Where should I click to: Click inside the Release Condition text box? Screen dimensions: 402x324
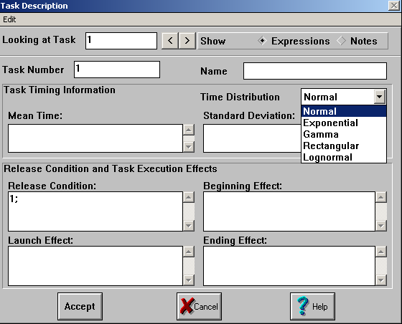click(95, 211)
